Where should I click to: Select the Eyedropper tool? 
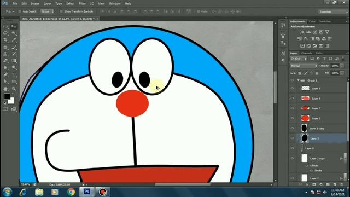pyautogui.click(x=14, y=40)
